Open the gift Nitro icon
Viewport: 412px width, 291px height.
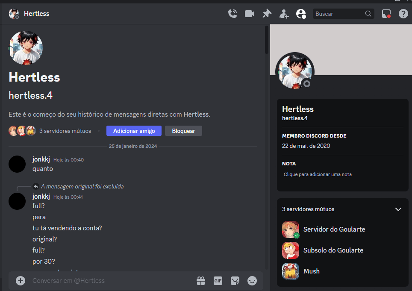(201, 281)
